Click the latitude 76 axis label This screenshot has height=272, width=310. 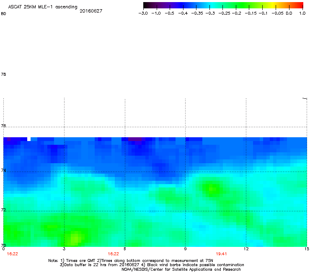(x=3, y=126)
